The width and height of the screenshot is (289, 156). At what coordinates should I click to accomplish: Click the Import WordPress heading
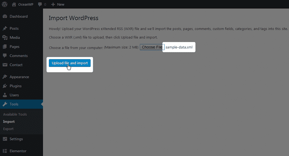pos(74,18)
